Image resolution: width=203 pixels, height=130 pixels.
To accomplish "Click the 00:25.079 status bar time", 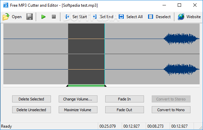I will [108, 126].
